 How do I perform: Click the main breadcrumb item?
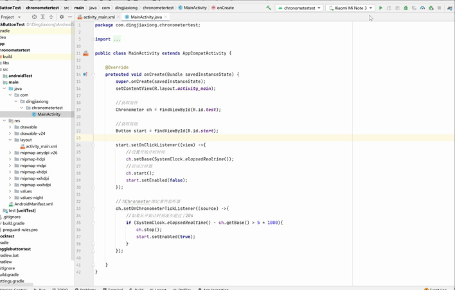[79, 8]
